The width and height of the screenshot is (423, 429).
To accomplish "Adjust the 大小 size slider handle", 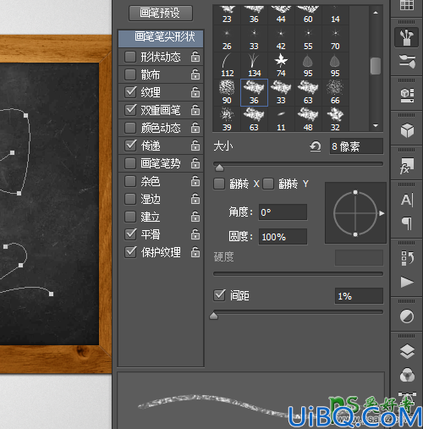I will pyautogui.click(x=219, y=168).
